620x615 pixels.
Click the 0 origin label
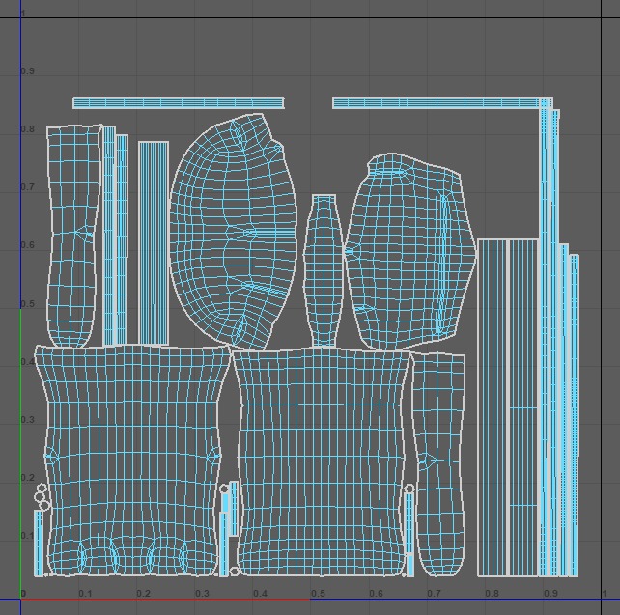click(x=23, y=593)
